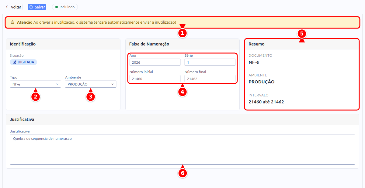Click the interval text 21460 até 21462
365x188 pixels.
point(266,102)
